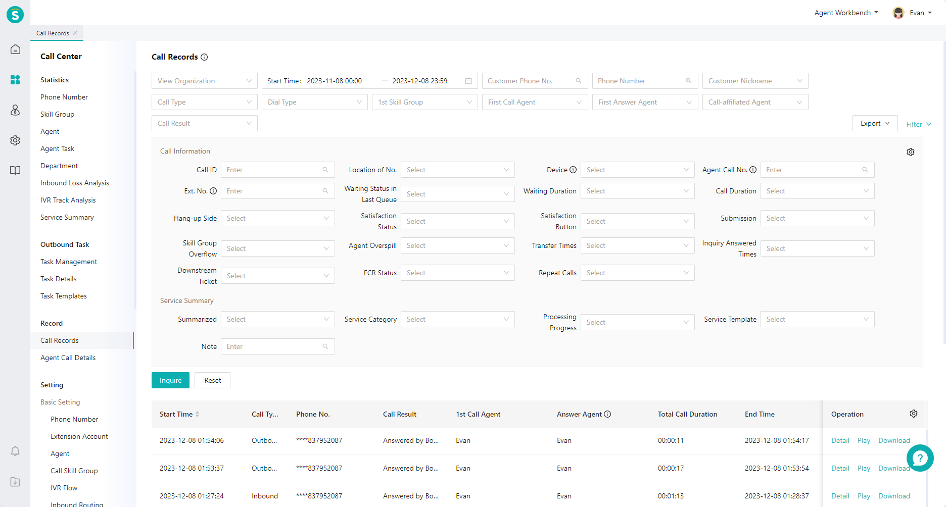The height and width of the screenshot is (507, 946).
Task: Open filter panel settings gear icon
Action: click(x=911, y=152)
